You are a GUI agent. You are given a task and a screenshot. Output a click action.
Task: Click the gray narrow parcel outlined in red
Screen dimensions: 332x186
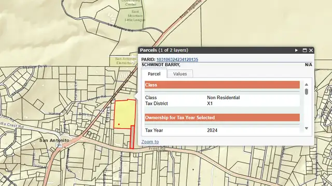click(132, 137)
